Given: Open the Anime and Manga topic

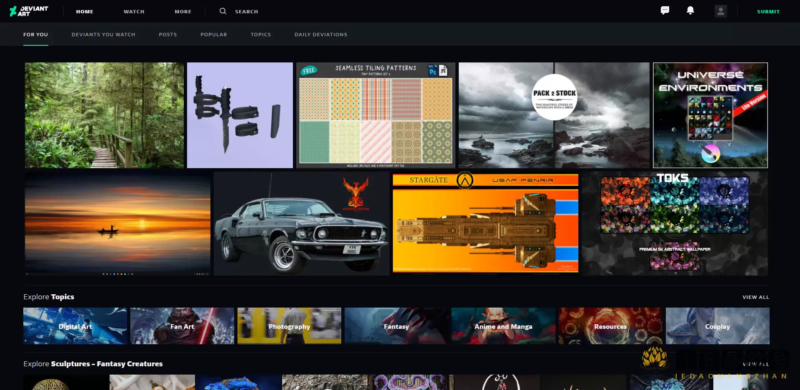Looking at the screenshot, I should coord(503,326).
